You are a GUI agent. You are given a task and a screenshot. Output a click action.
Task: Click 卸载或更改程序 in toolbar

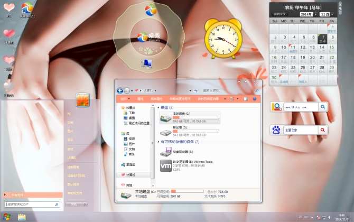180,99
